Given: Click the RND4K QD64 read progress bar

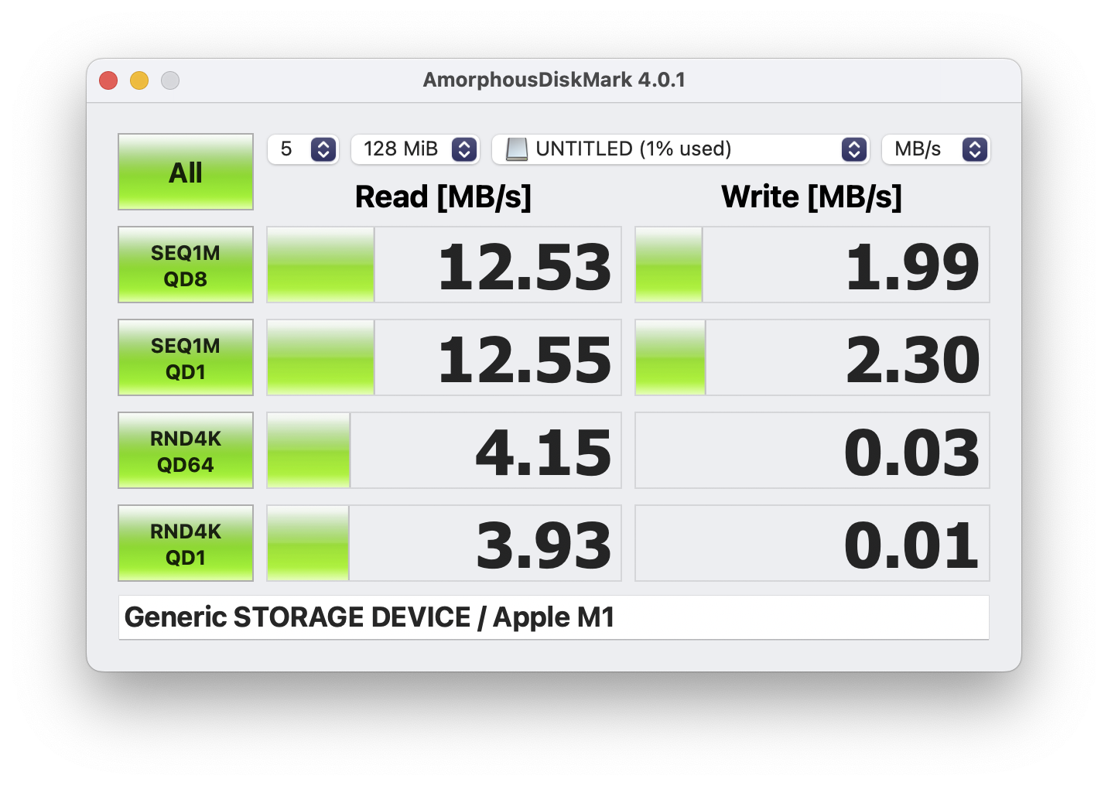Looking at the screenshot, I should point(309,450).
